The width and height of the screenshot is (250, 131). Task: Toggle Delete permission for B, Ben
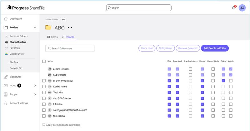pyautogui.click(x=223, y=81)
